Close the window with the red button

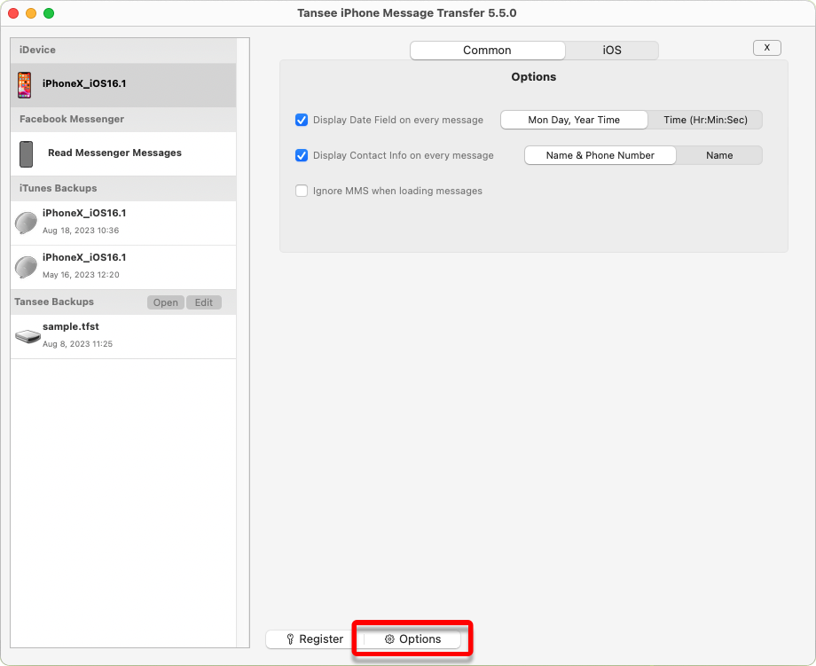click(13, 13)
